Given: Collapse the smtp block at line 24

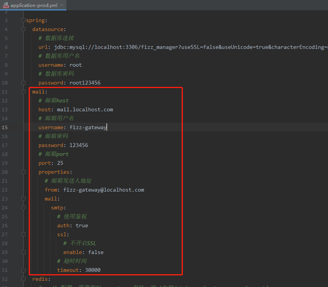Looking at the screenshot, I should coord(23,207).
